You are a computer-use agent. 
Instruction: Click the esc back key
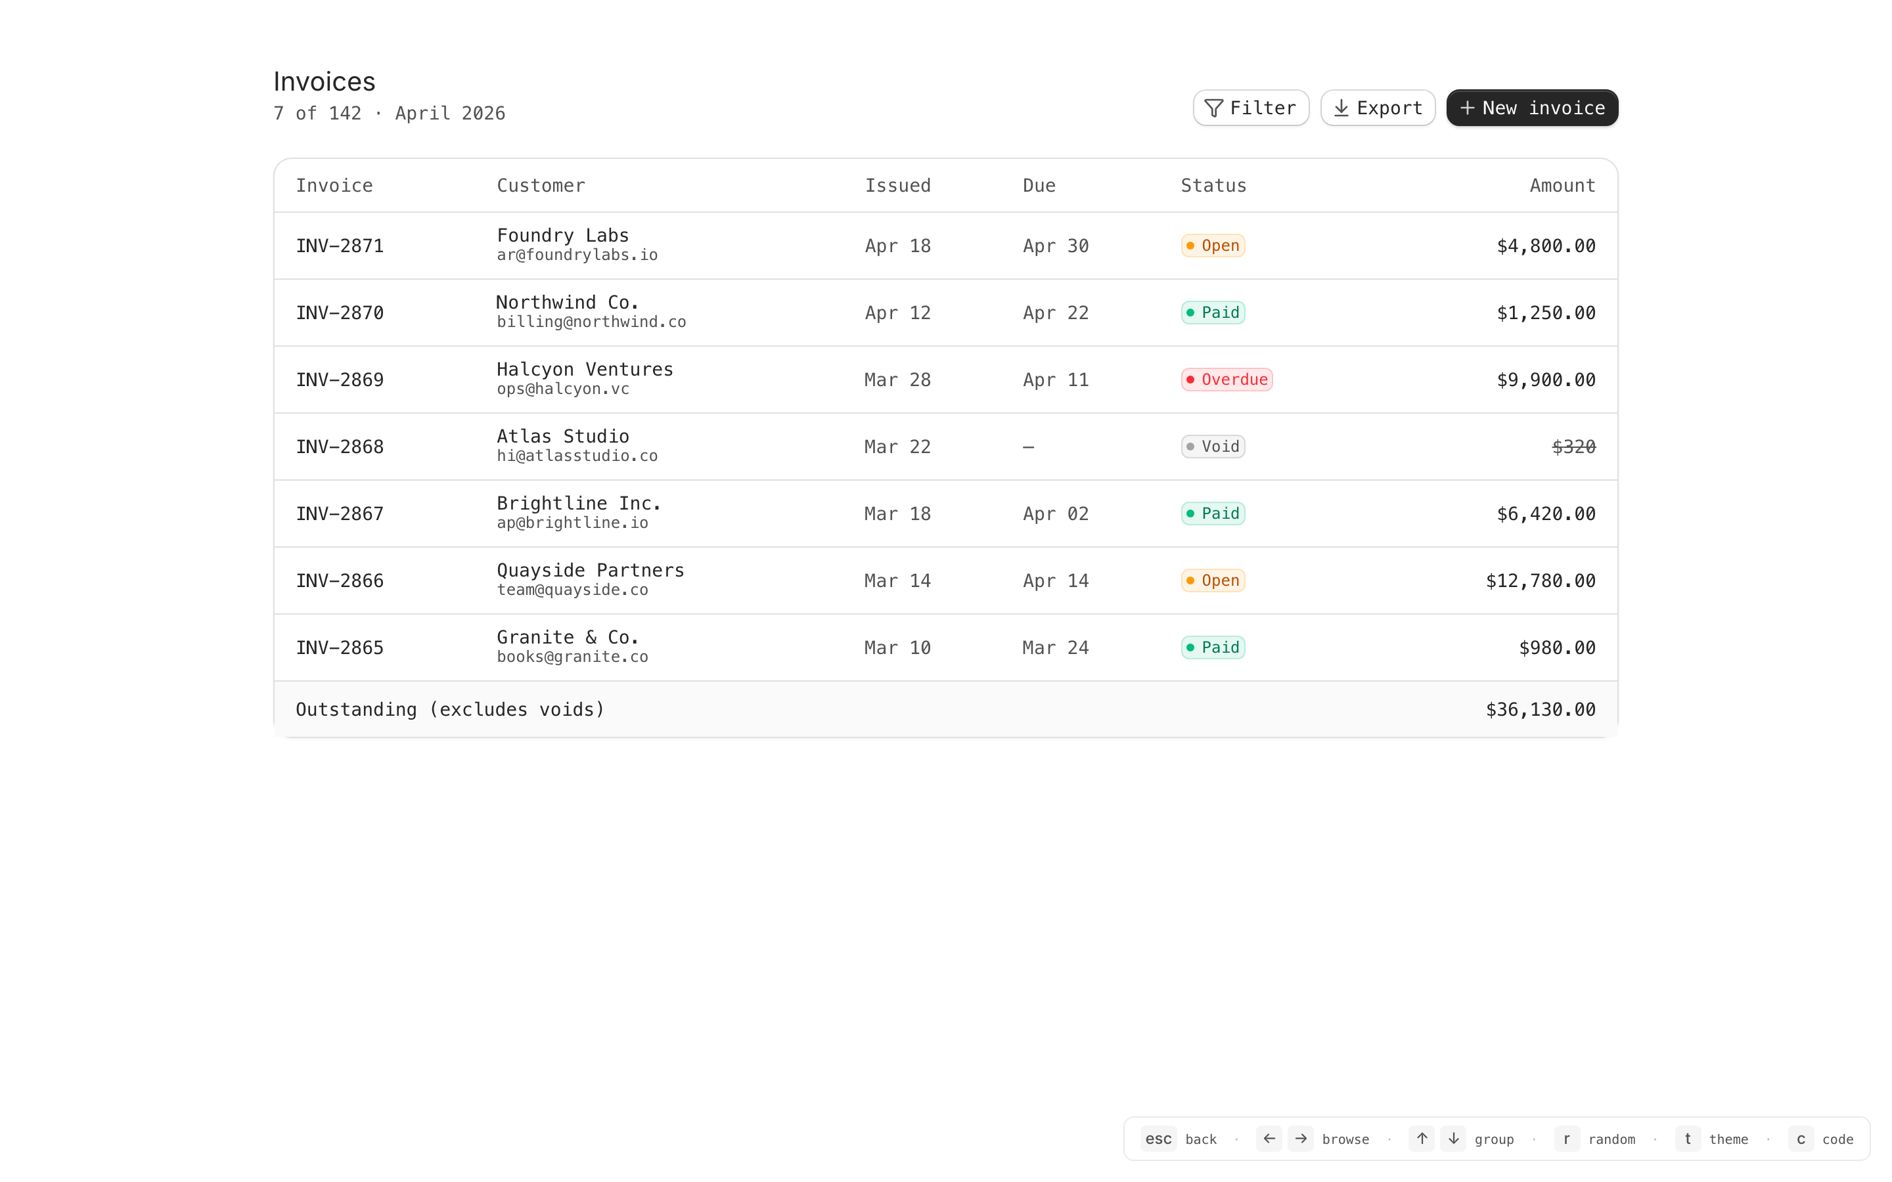pos(1158,1139)
